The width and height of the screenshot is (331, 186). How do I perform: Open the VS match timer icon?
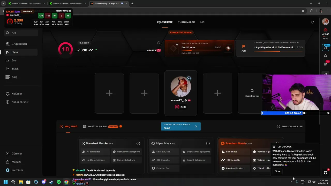point(325,47)
